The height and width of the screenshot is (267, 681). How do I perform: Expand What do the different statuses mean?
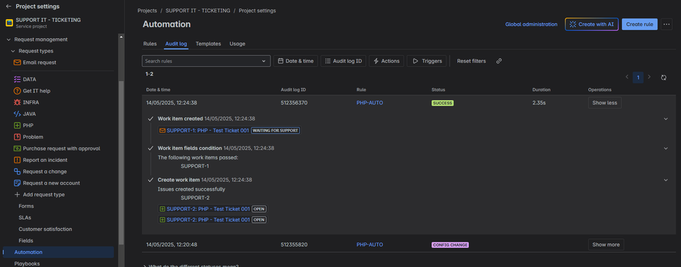pos(191,266)
